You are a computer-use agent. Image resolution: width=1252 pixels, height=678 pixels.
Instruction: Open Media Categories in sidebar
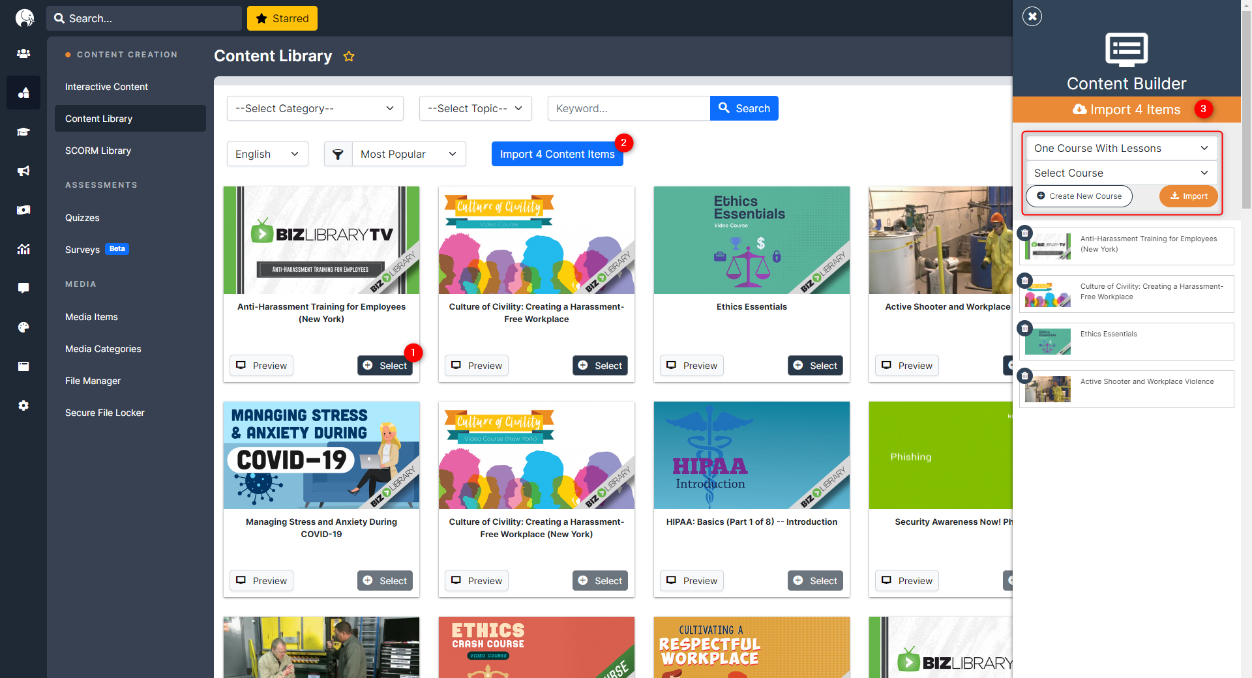click(x=103, y=349)
